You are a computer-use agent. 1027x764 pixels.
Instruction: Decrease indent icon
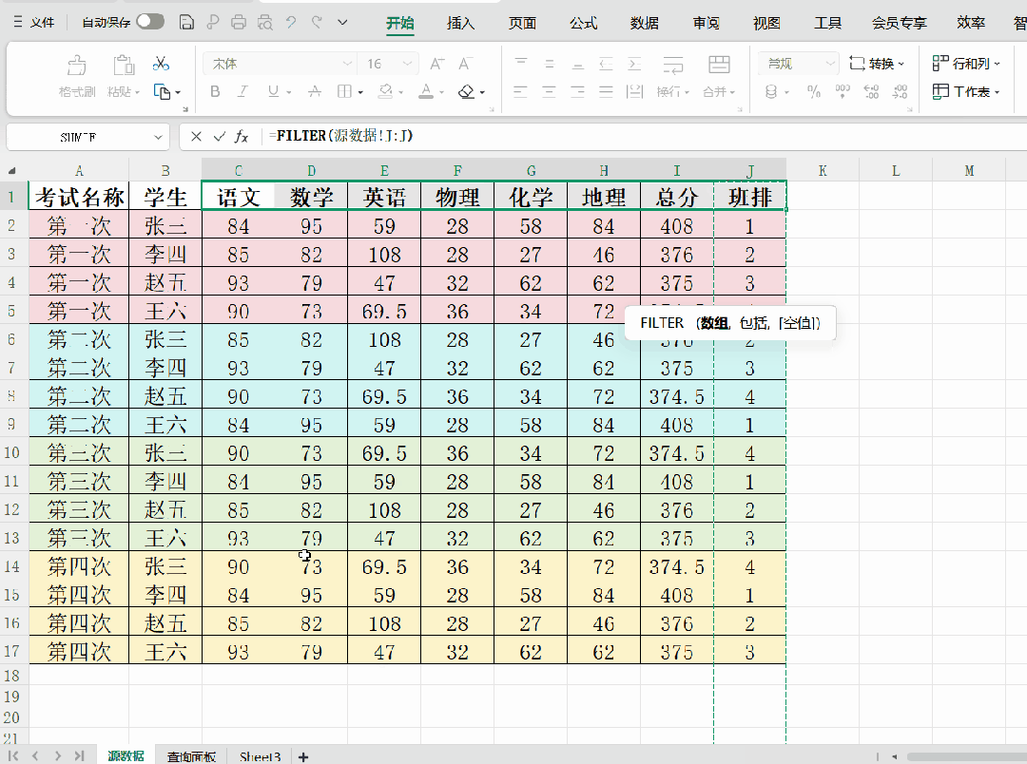606,64
